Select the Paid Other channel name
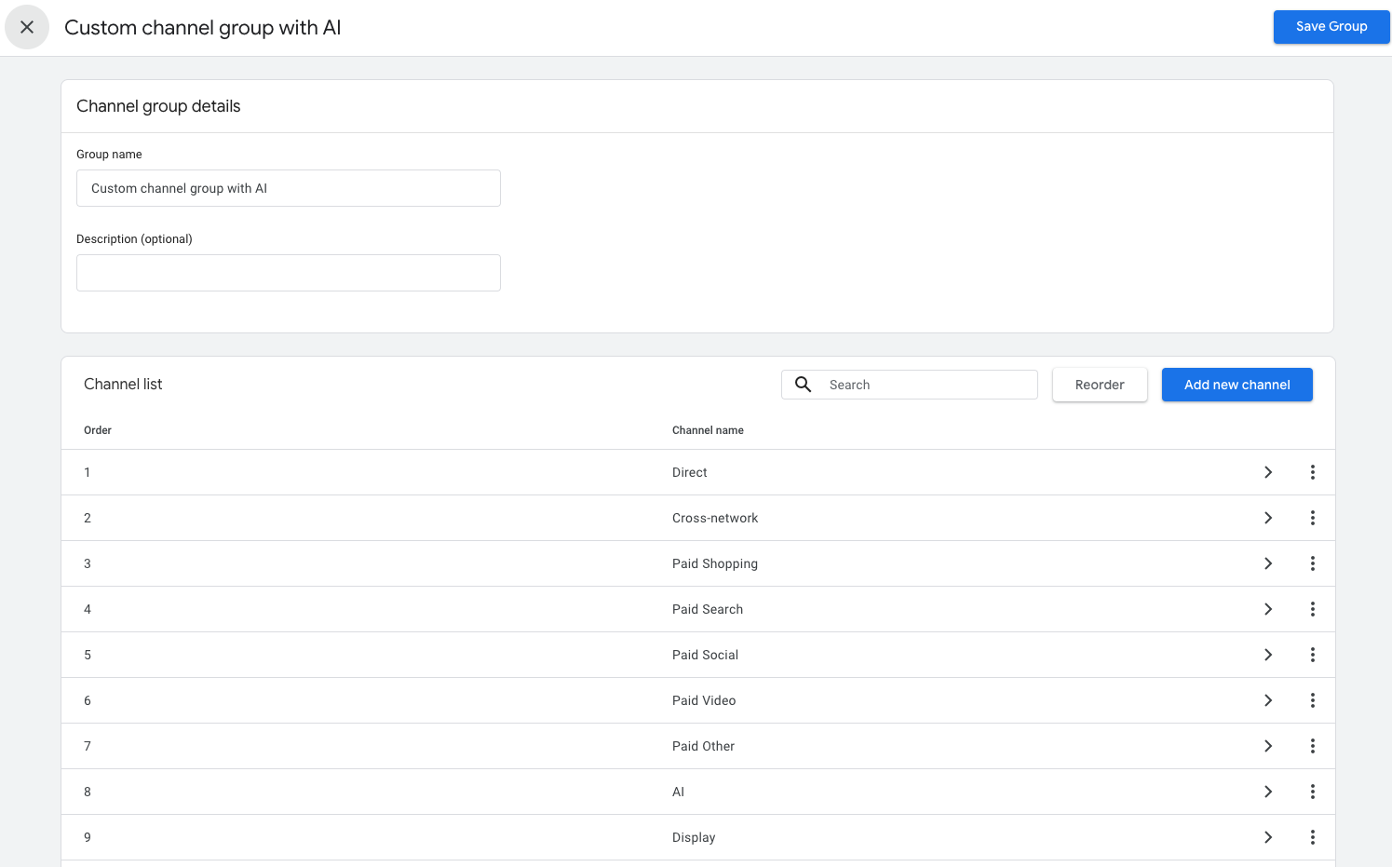Screen dimensions: 1392x867 coord(703,746)
